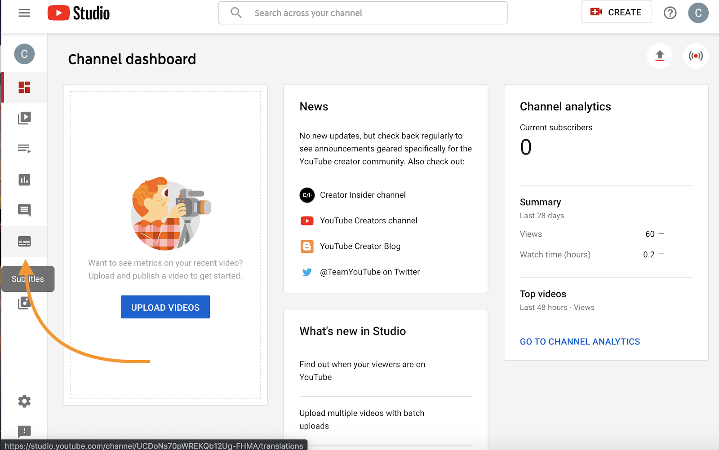Click the channel avatar in the sidebar

[24, 54]
